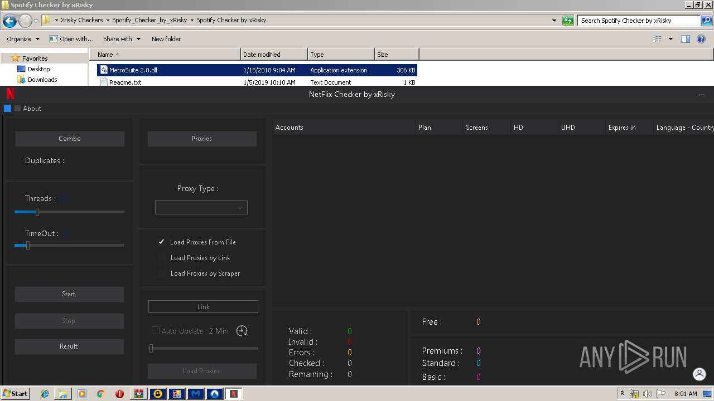Enable Auto Update 2 Min checkbox
This screenshot has height=401, width=714.
pyautogui.click(x=156, y=331)
